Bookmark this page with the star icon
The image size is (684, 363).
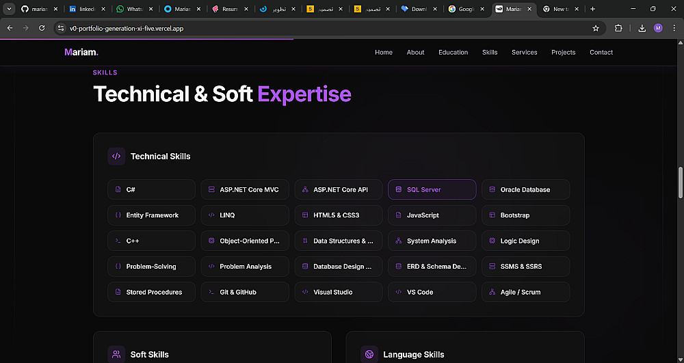(x=596, y=28)
